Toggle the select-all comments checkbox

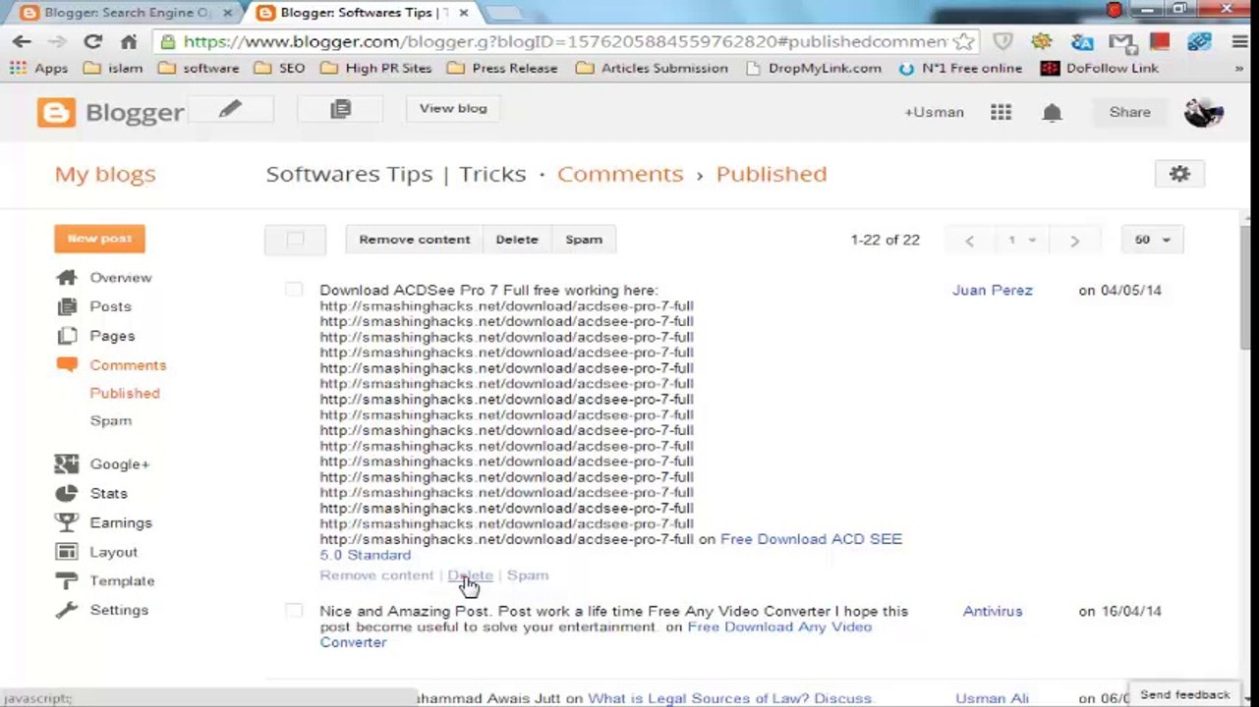point(295,240)
